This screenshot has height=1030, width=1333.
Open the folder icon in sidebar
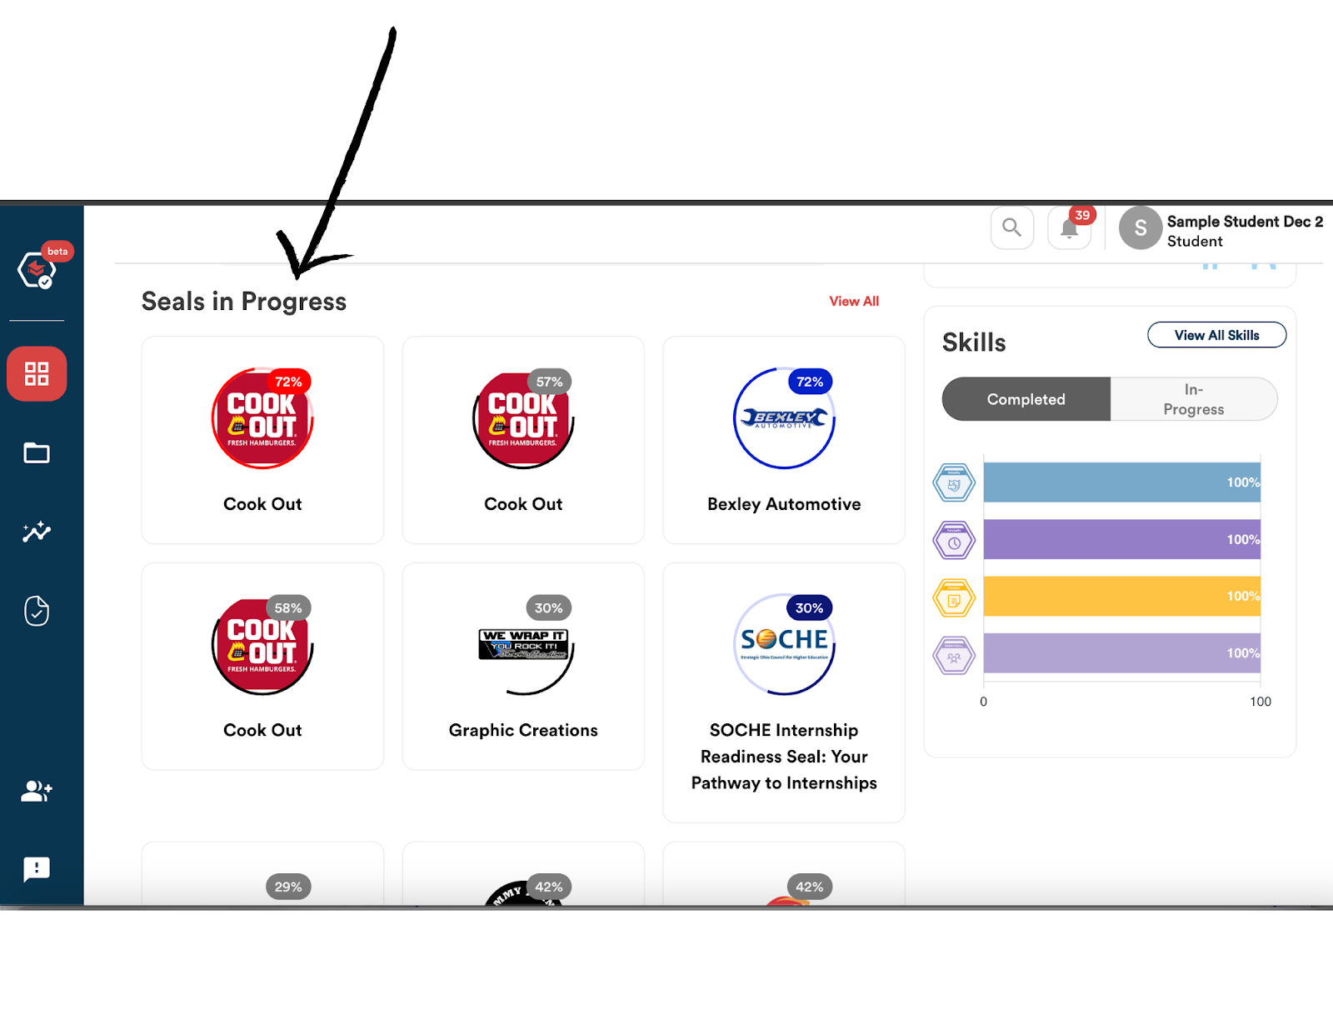point(37,452)
